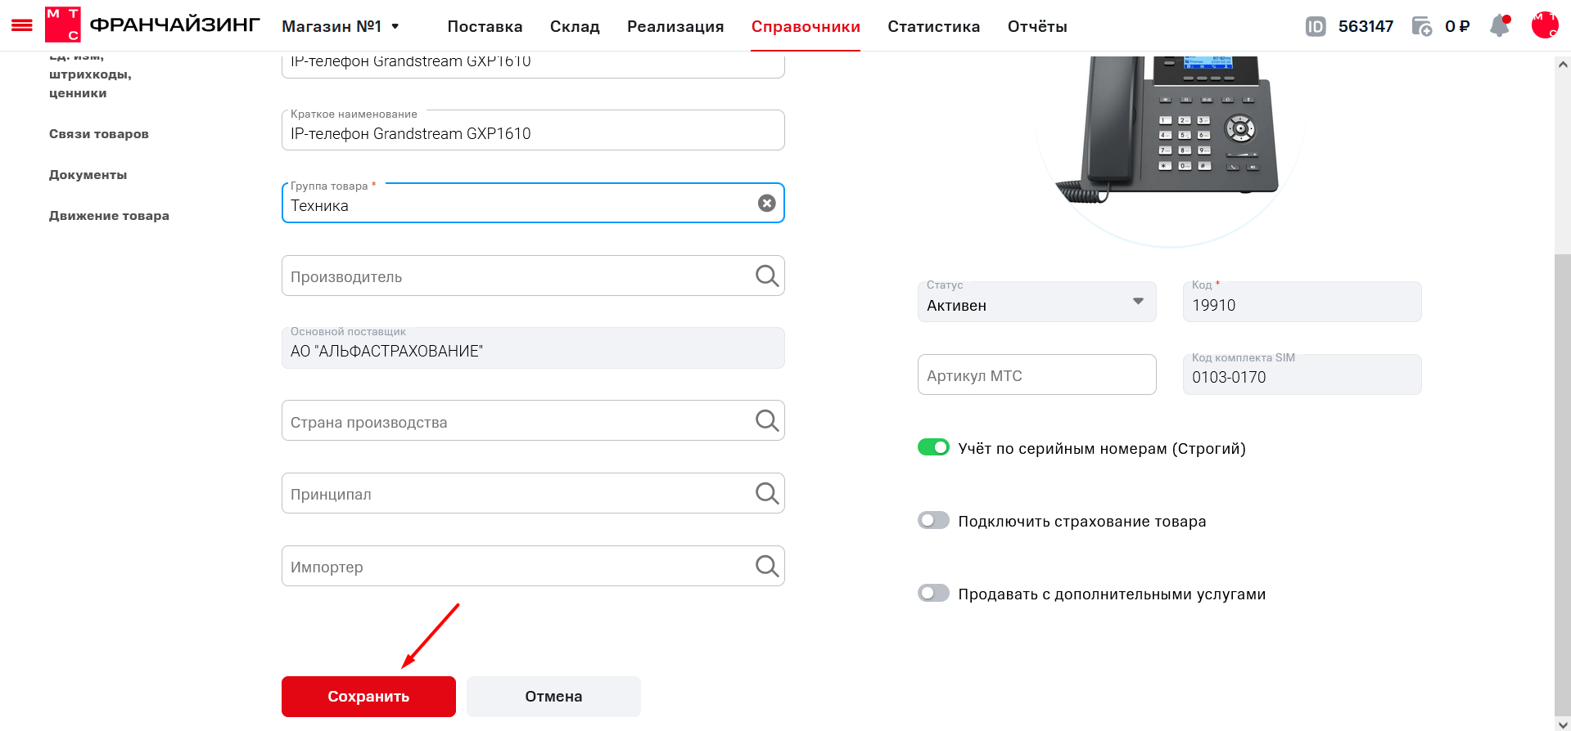Search icon in Страна производства field
Screen dimensions: 1571x731
point(766,420)
